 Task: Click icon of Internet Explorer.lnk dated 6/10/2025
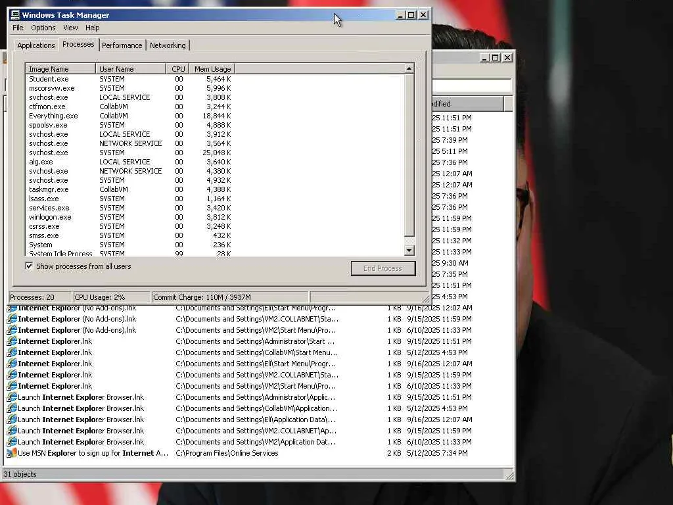point(12,386)
